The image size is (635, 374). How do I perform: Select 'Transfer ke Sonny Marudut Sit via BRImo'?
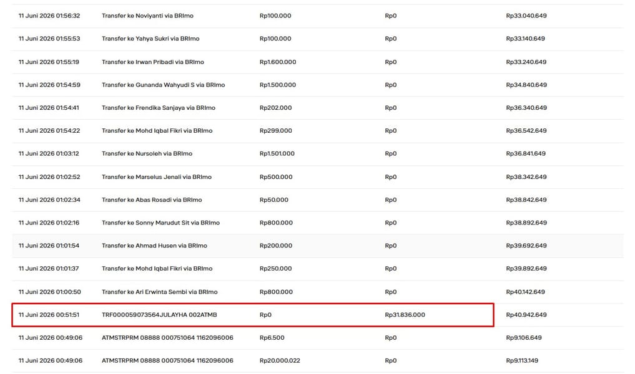160,223
